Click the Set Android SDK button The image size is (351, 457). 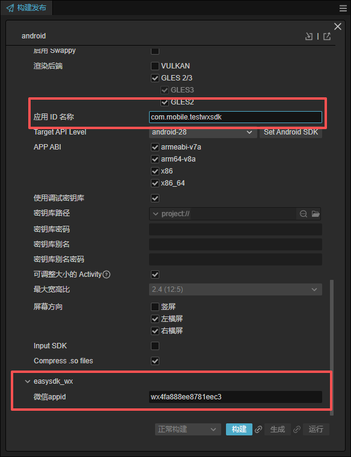click(291, 132)
